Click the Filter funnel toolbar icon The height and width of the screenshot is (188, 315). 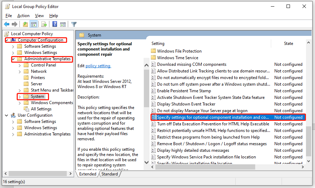[74, 24]
